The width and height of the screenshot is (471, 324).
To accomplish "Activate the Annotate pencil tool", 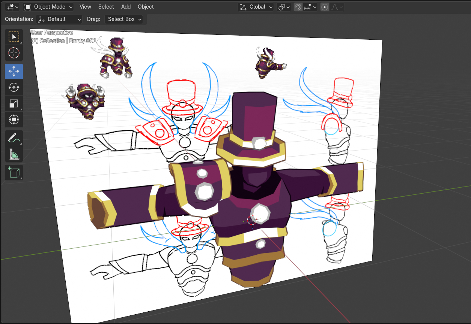I will (14, 138).
